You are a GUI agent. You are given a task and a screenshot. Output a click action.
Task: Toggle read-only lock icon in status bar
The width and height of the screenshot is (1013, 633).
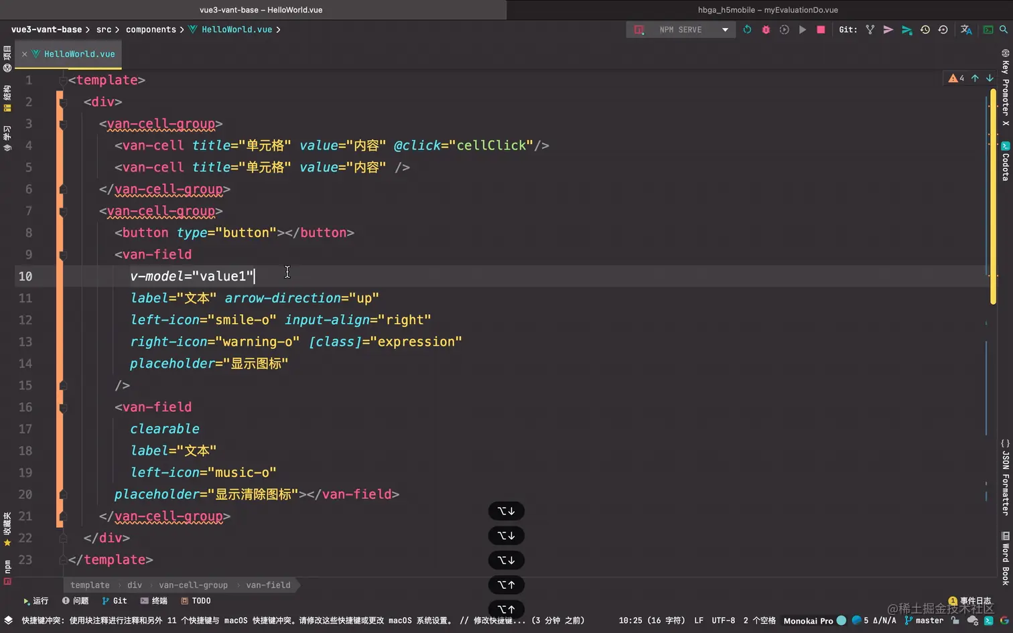(955, 621)
